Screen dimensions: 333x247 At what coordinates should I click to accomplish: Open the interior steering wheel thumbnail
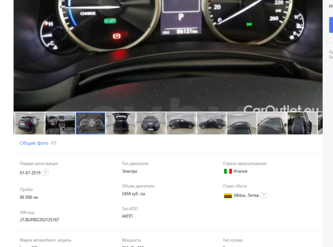click(60, 123)
